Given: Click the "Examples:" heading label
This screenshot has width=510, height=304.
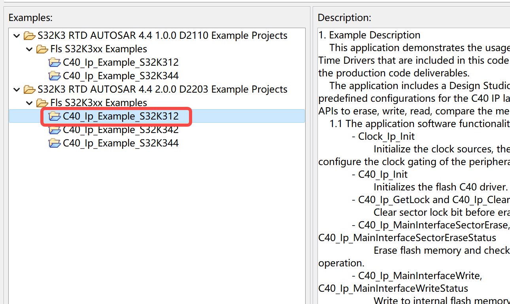Looking at the screenshot, I should coord(30,18).
